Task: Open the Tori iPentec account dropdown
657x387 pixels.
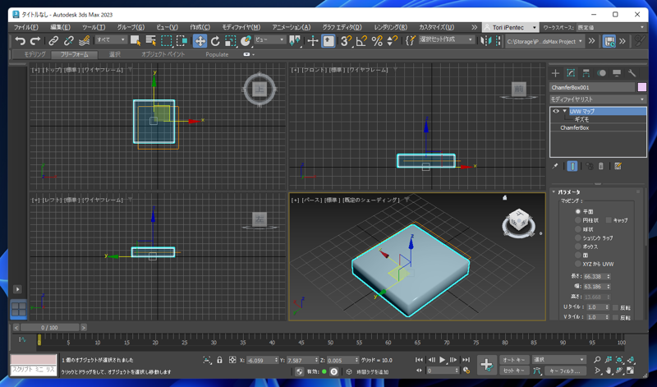Action: pyautogui.click(x=510, y=27)
